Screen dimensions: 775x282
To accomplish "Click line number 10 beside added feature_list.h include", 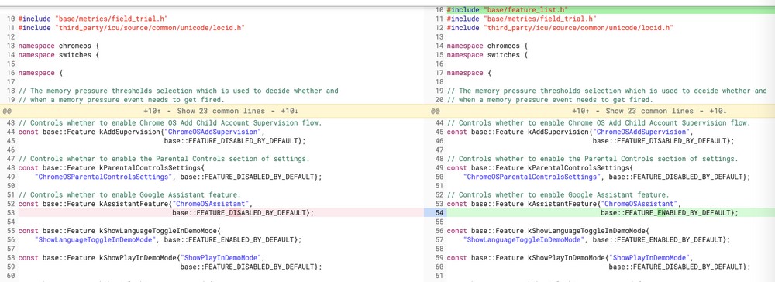I will (440, 10).
